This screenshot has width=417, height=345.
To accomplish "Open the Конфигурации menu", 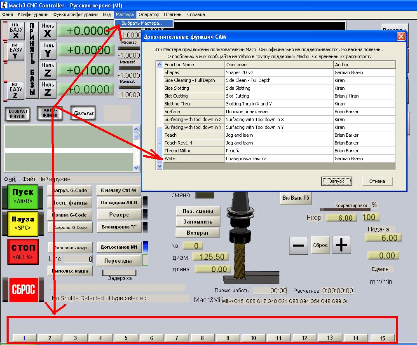I will click(33, 14).
